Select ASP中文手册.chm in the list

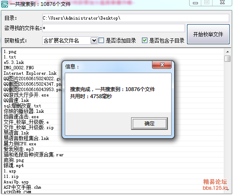click(x=22, y=187)
